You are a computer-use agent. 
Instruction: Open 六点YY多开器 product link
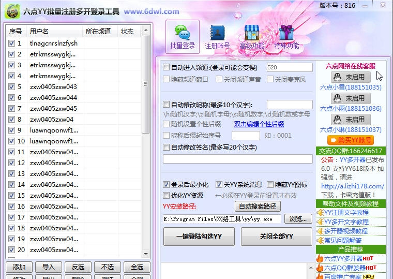click(343, 258)
